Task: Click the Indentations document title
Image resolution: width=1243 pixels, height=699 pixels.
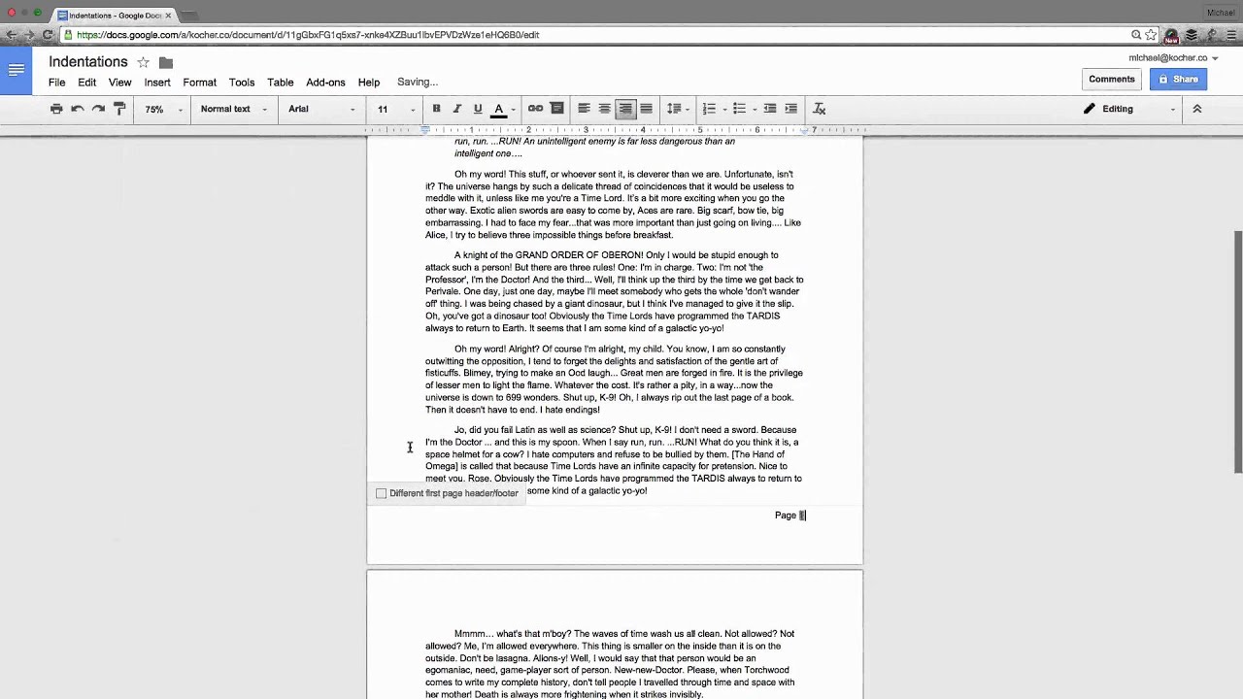Action: 88,62
